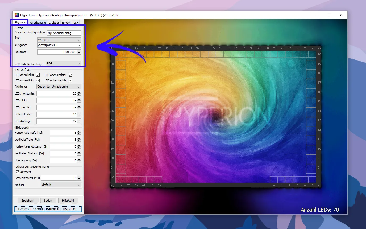Click LED number 21 in preview

click(x=319, y=48)
